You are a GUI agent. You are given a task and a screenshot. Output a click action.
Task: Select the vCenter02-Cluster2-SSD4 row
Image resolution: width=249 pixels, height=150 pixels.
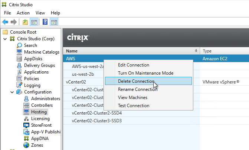(x=156, y=113)
